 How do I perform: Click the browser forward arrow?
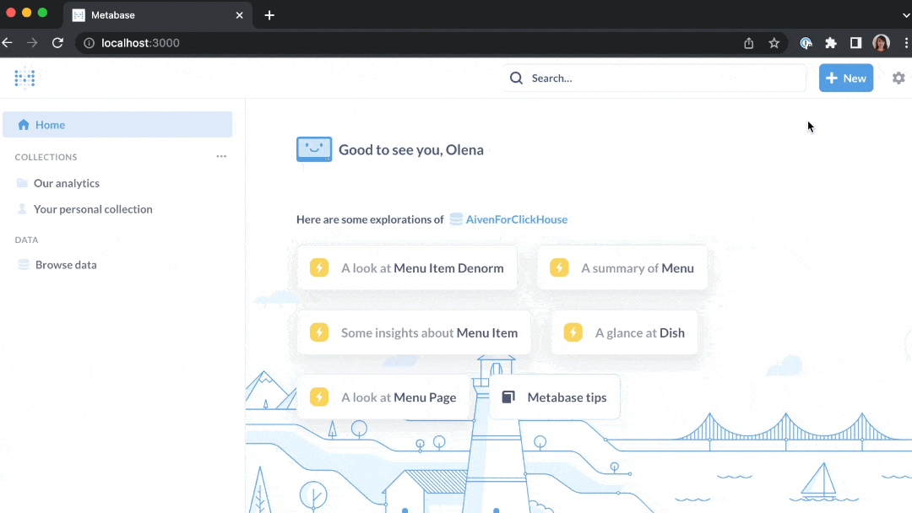[x=32, y=43]
